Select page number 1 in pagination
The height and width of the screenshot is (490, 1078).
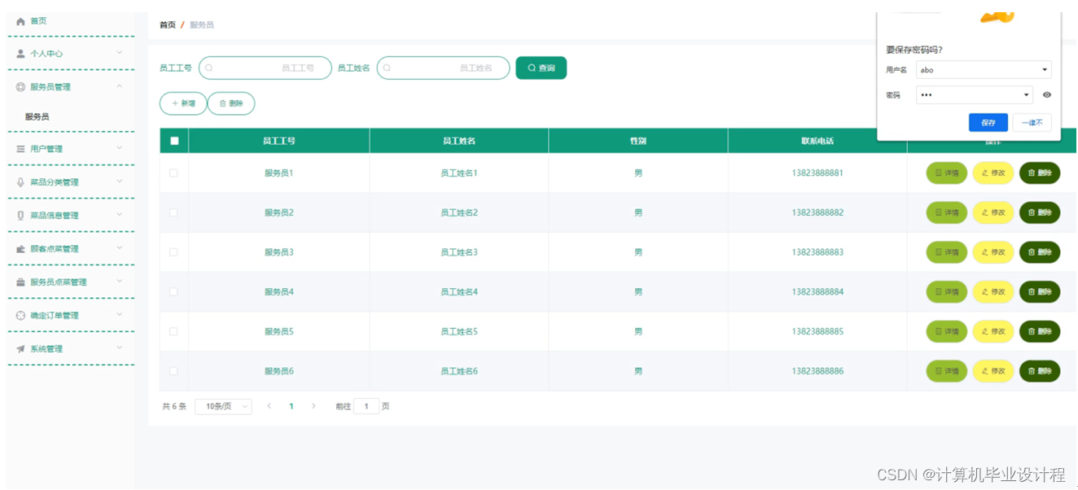pyautogui.click(x=291, y=406)
